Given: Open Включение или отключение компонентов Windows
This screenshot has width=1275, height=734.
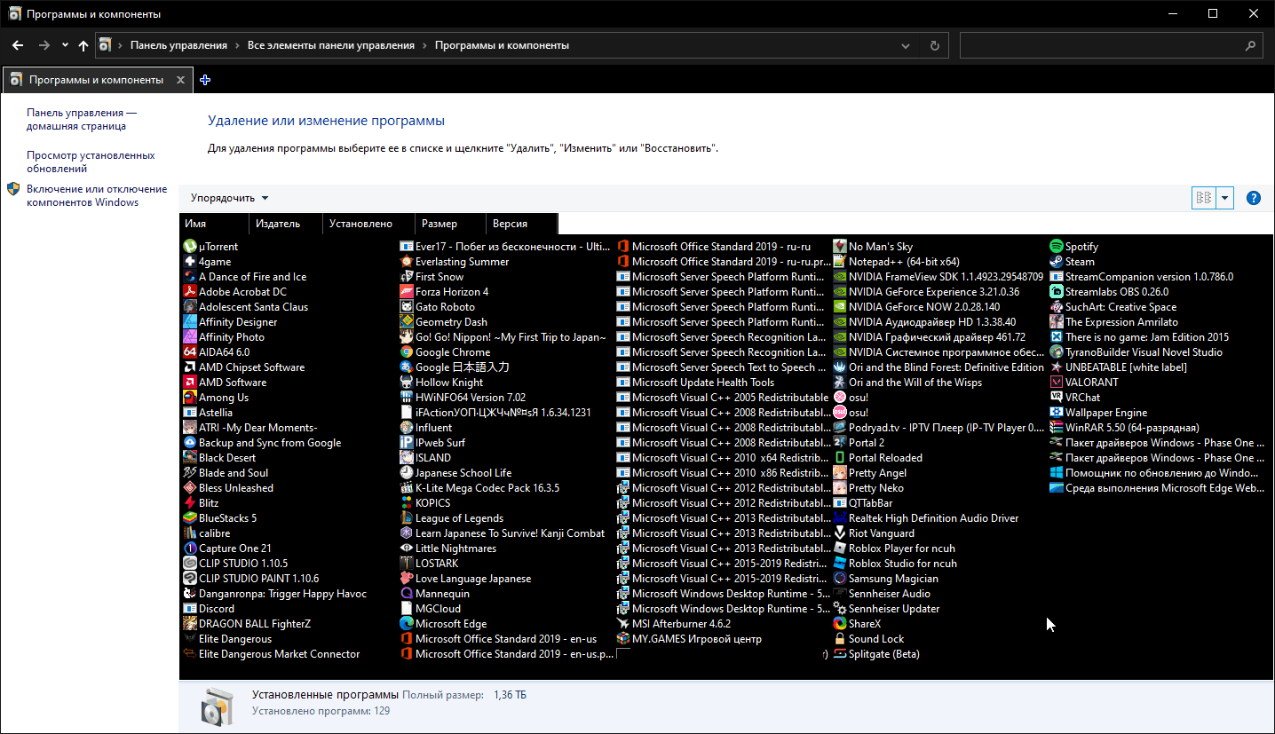Looking at the screenshot, I should [x=97, y=195].
